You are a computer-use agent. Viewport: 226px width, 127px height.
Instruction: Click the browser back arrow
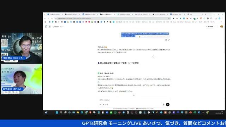tap(45, 18)
